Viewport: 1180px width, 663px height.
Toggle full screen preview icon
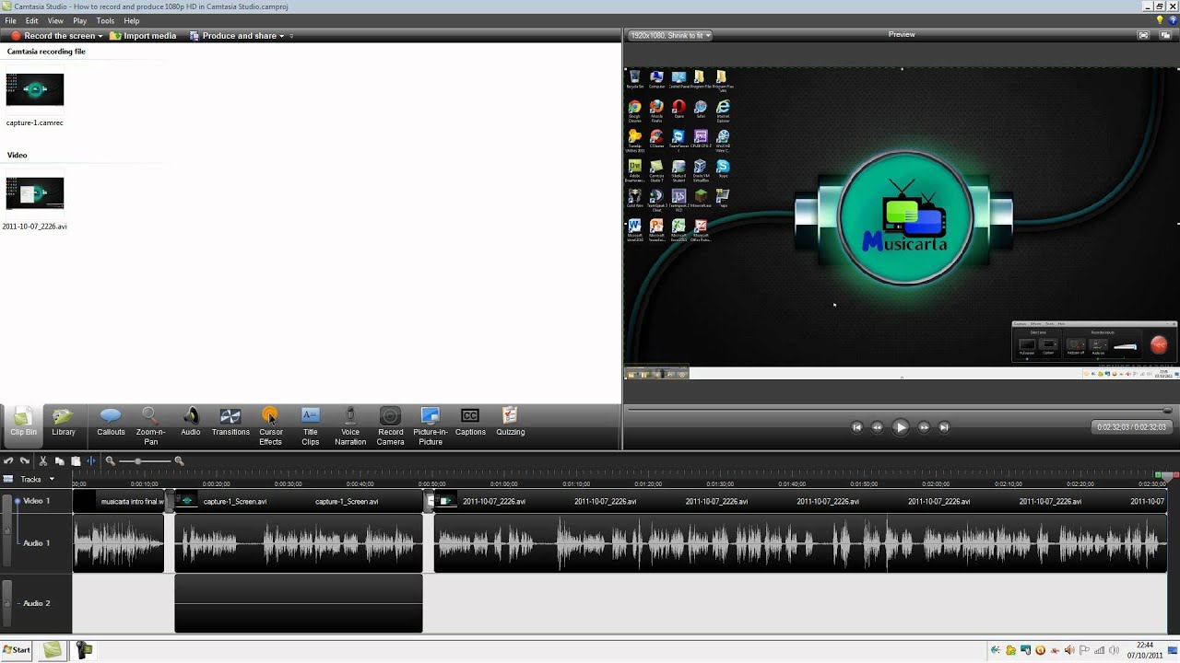[x=1144, y=35]
